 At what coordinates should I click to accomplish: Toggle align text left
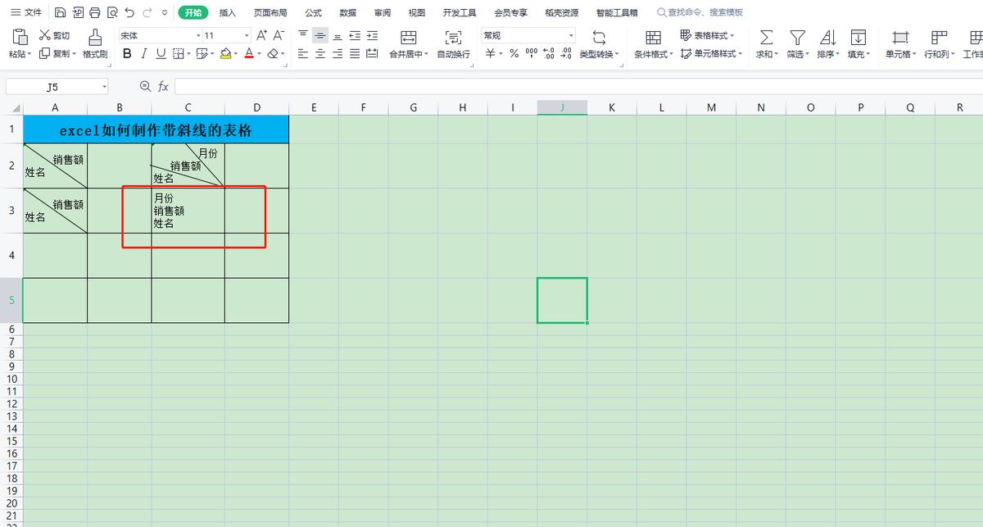(x=303, y=53)
